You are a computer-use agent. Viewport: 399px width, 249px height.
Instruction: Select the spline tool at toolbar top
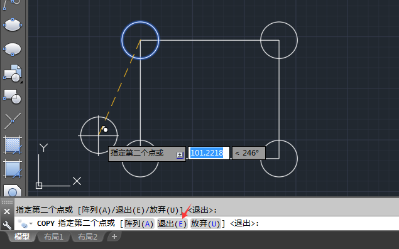12,4
